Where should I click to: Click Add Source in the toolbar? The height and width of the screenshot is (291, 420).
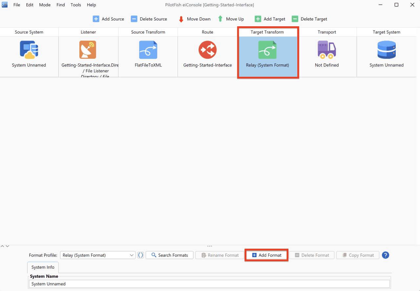(108, 19)
